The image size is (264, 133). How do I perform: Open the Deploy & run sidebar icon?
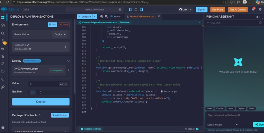coord(3,49)
